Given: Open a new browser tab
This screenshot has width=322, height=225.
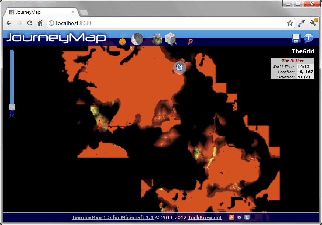Looking at the screenshot, I should click(x=84, y=12).
